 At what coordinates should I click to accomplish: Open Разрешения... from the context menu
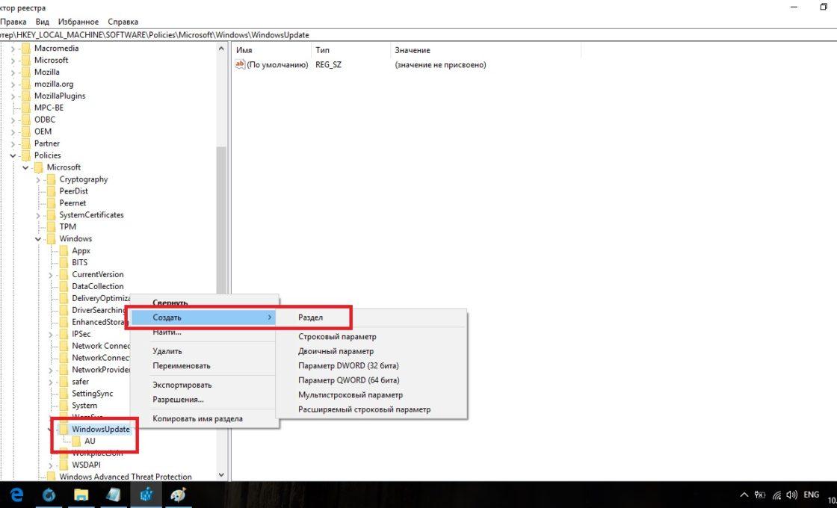click(x=179, y=399)
